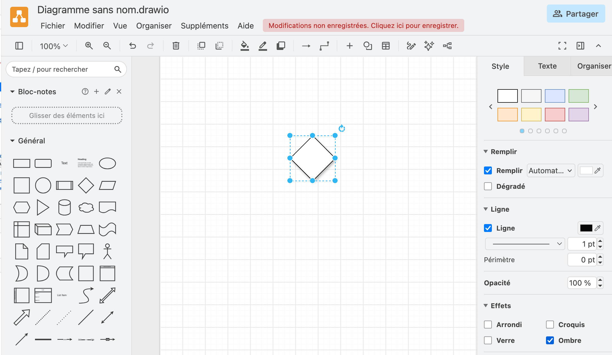Click the Partager share button
Image resolution: width=612 pixels, height=355 pixels.
576,14
